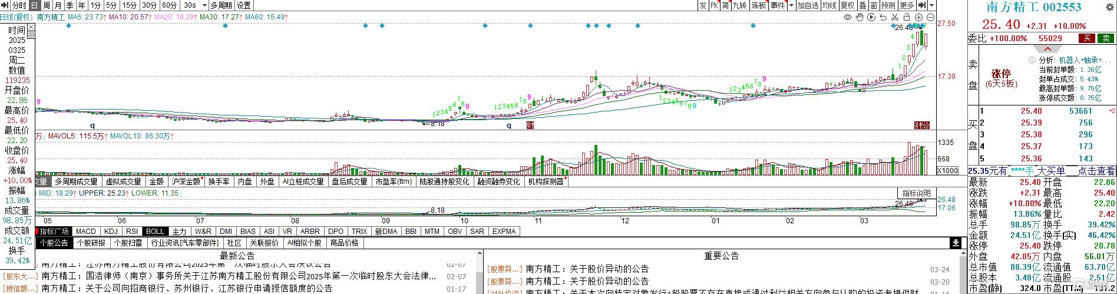Switch to the 分时 intraday view

(x=19, y=5)
